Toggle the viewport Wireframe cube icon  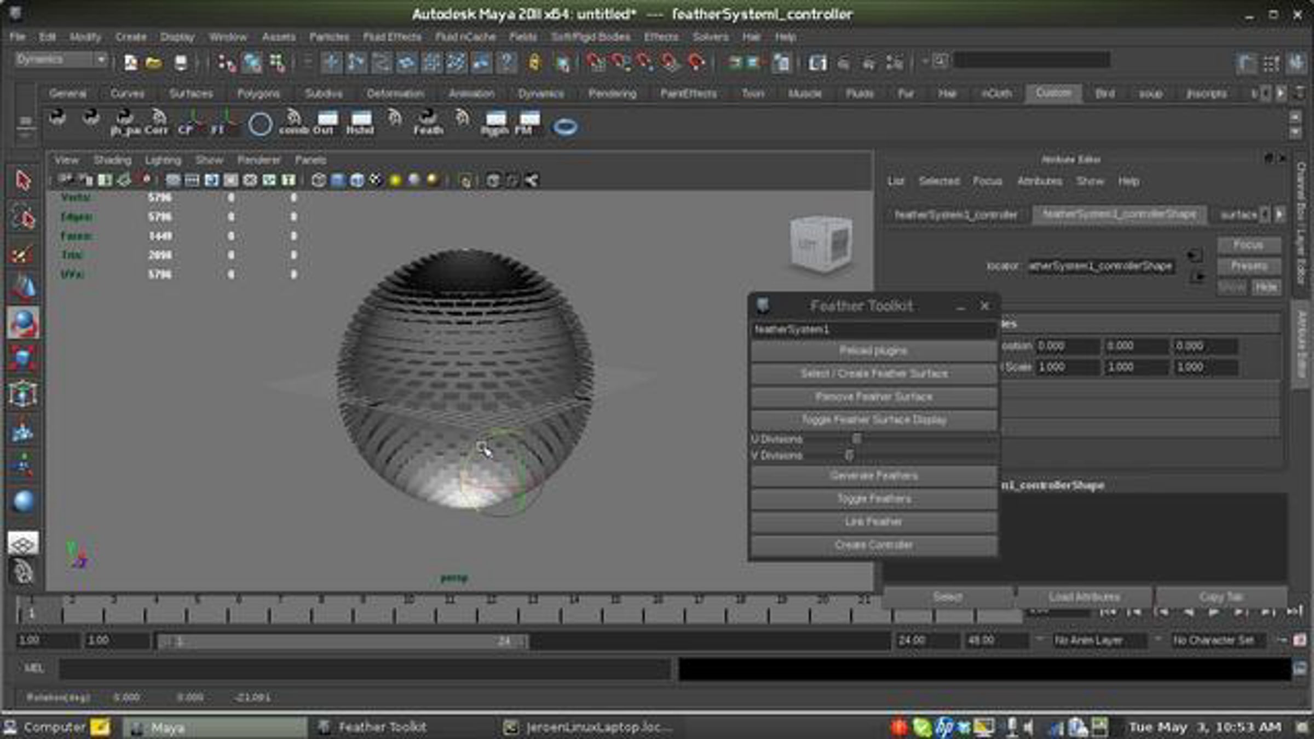pyautogui.click(x=319, y=180)
